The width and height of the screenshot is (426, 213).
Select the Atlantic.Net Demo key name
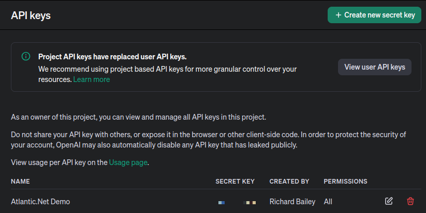coord(40,202)
